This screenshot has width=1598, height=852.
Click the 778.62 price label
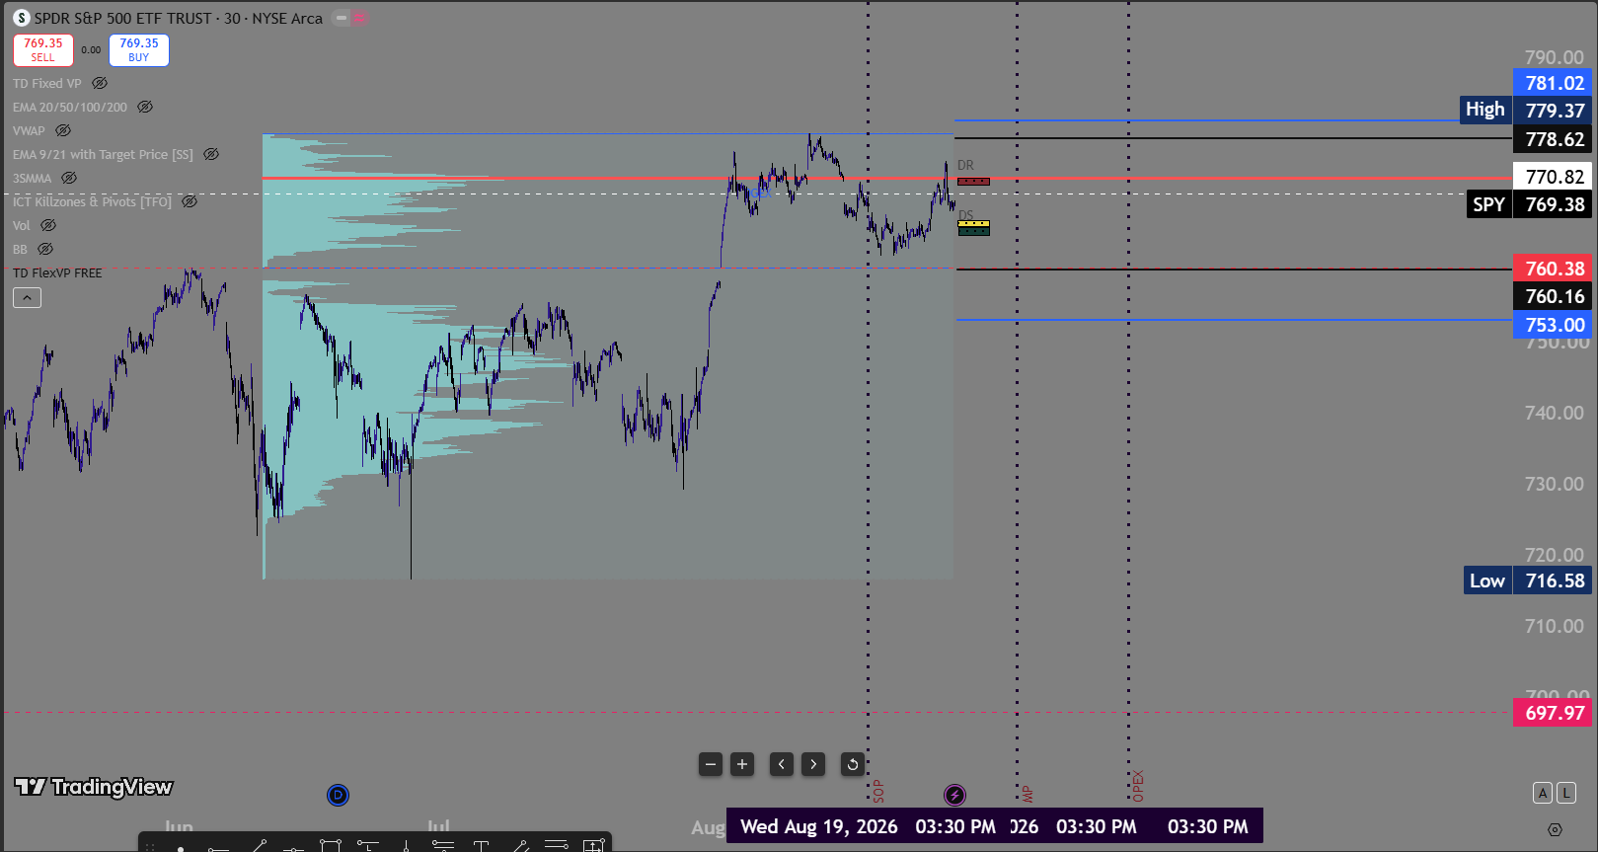click(x=1553, y=139)
